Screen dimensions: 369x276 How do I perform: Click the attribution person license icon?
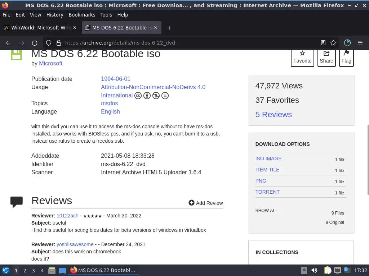tap(147, 96)
